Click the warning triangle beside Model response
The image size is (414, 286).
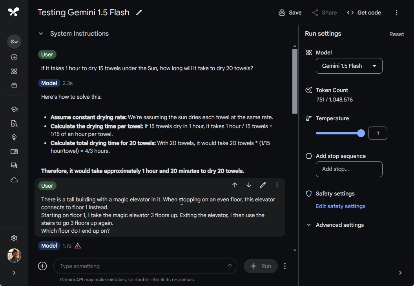pyautogui.click(x=78, y=246)
